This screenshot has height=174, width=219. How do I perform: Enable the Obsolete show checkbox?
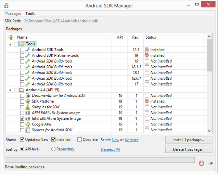click(79, 139)
